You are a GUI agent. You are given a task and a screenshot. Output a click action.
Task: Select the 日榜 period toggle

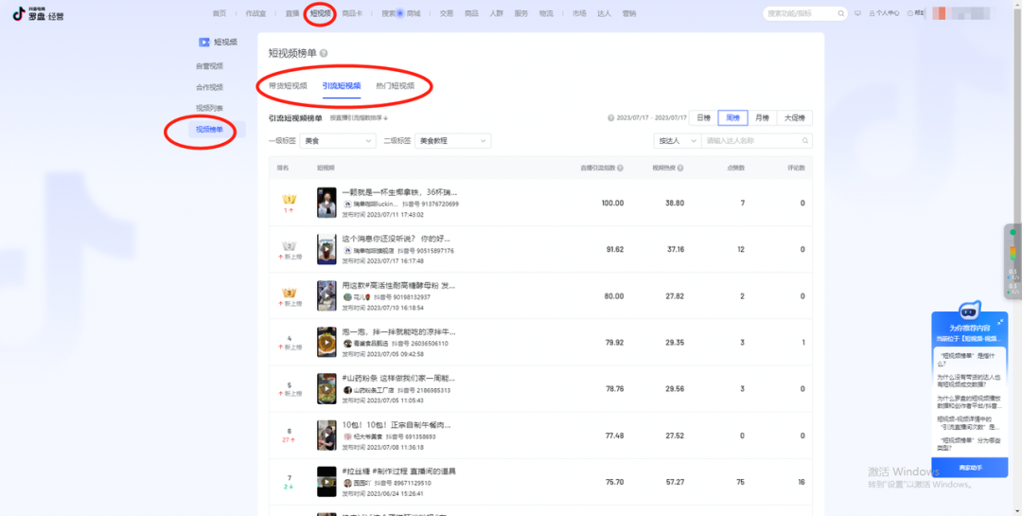(703, 118)
